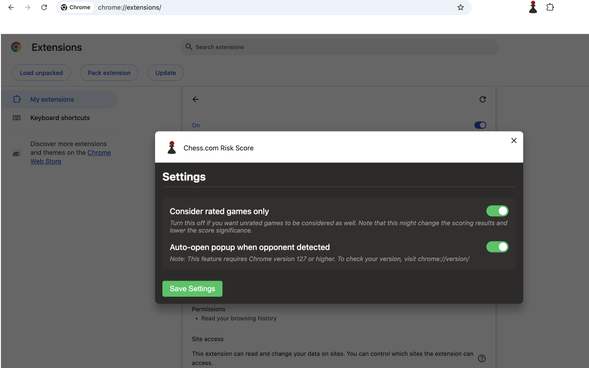Open the site access help icon
The width and height of the screenshot is (589, 368).
click(x=482, y=358)
